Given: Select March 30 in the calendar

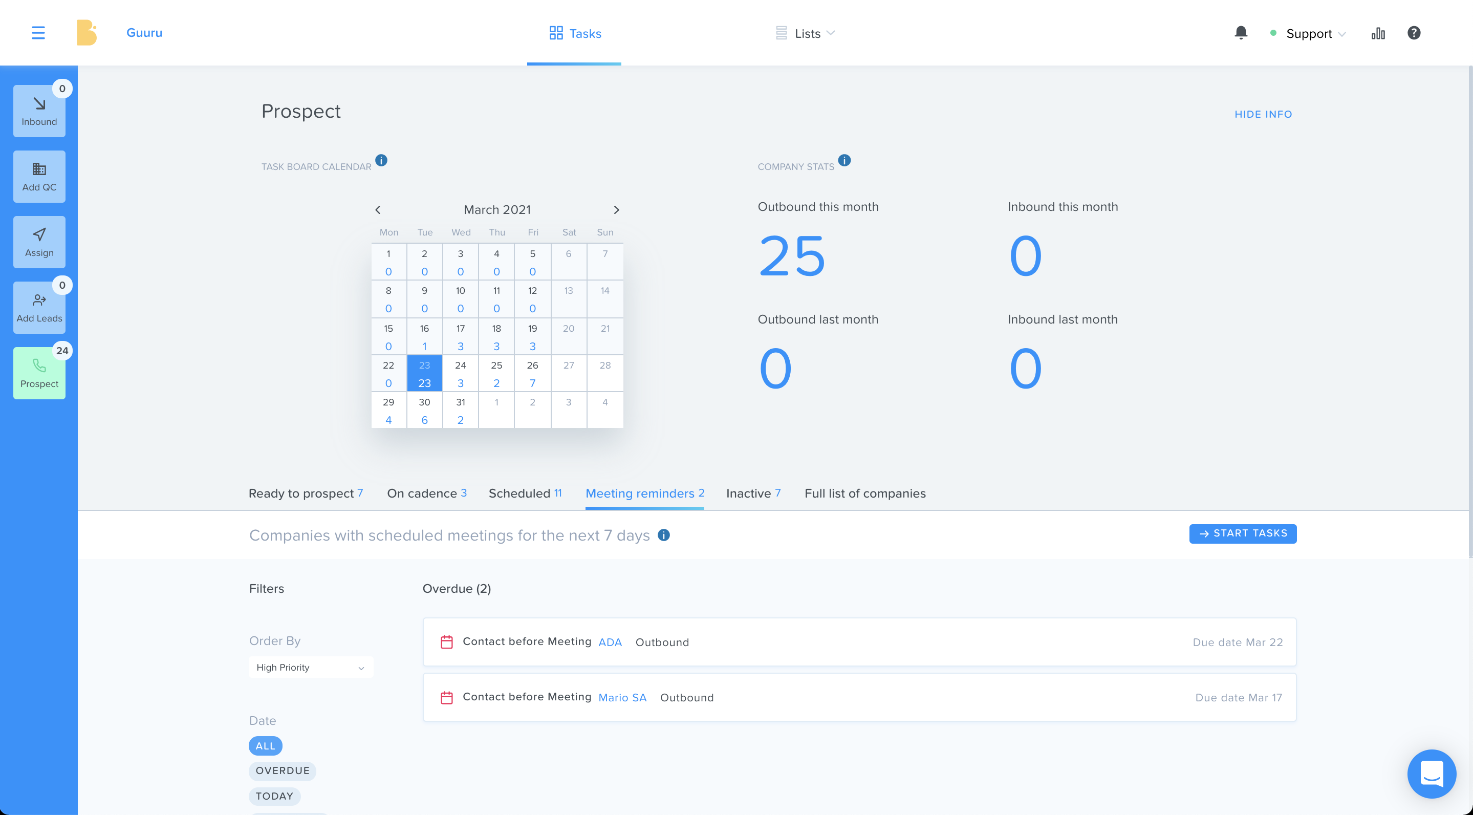Looking at the screenshot, I should 424,410.
